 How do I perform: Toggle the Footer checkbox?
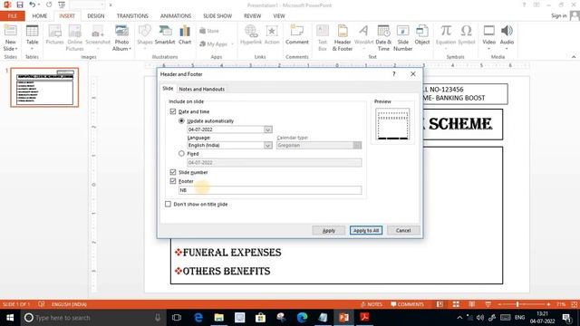173,181
